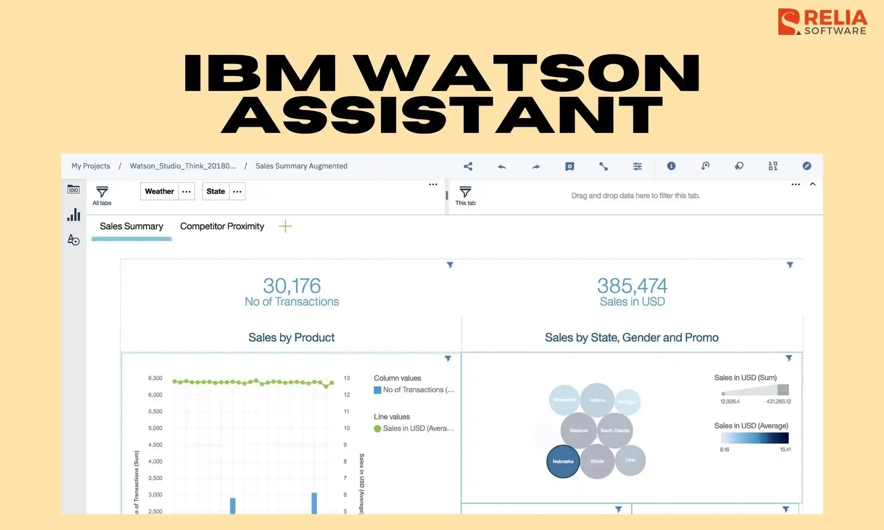Select the Illinois bubble
The width and height of the screenshot is (884, 530).
pos(597,462)
